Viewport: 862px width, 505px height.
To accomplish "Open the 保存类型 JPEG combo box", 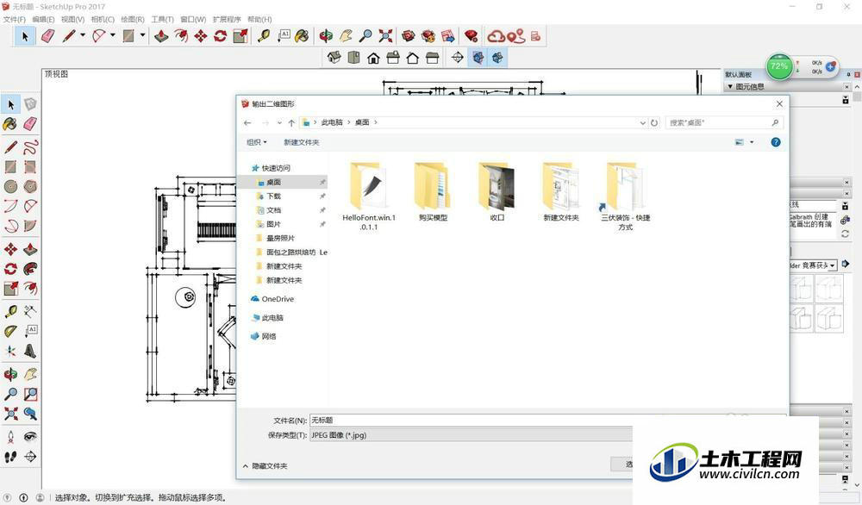I will coord(471,435).
